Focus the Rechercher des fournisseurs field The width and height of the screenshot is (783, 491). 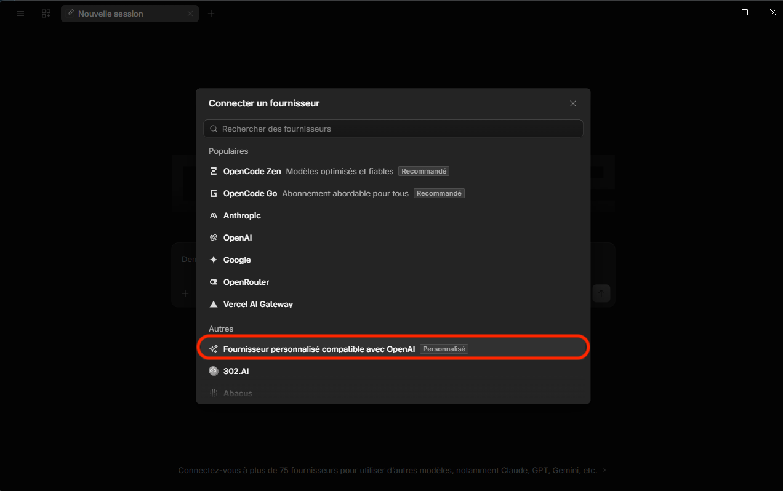click(x=393, y=129)
